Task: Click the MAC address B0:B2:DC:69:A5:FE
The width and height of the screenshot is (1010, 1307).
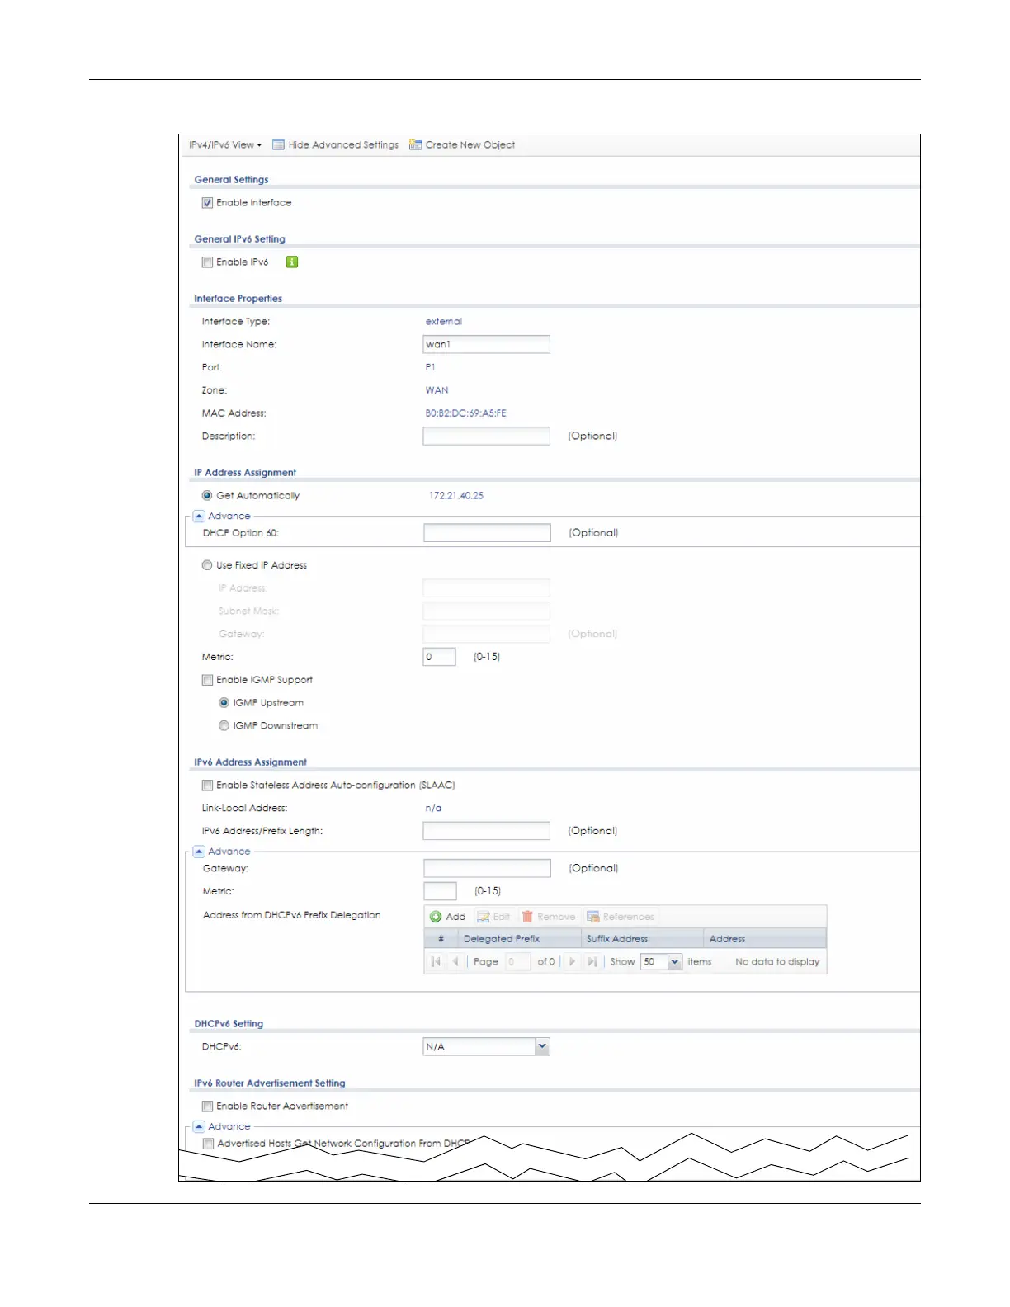Action: click(x=466, y=413)
